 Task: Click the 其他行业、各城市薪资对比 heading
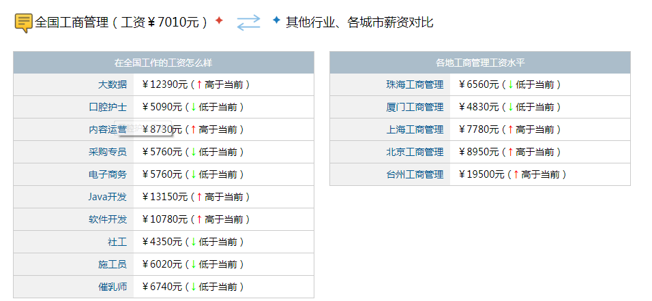click(359, 22)
